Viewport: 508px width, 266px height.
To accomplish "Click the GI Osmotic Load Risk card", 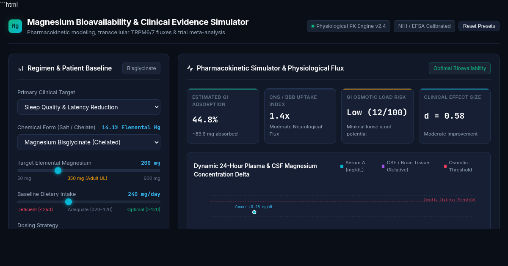I will (x=377, y=116).
